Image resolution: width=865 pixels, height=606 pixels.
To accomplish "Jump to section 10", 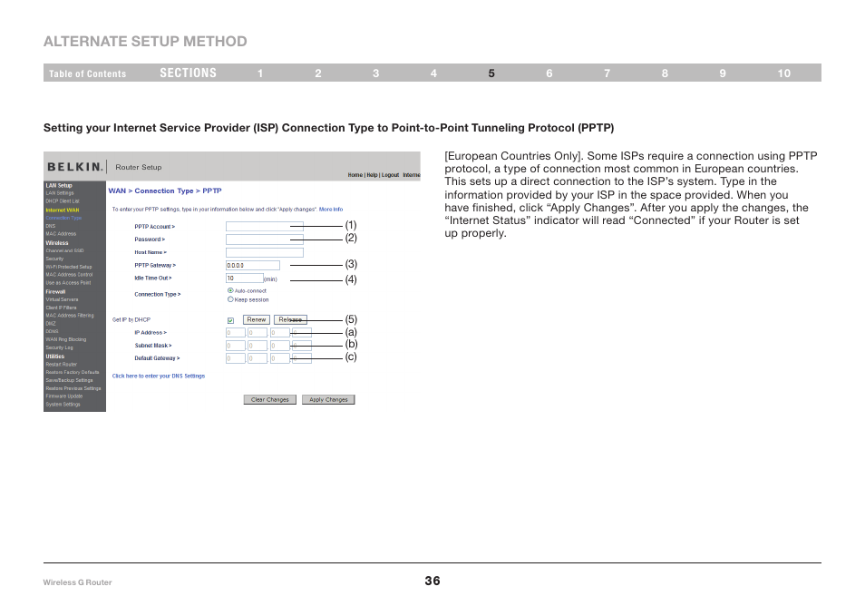I will [784, 73].
